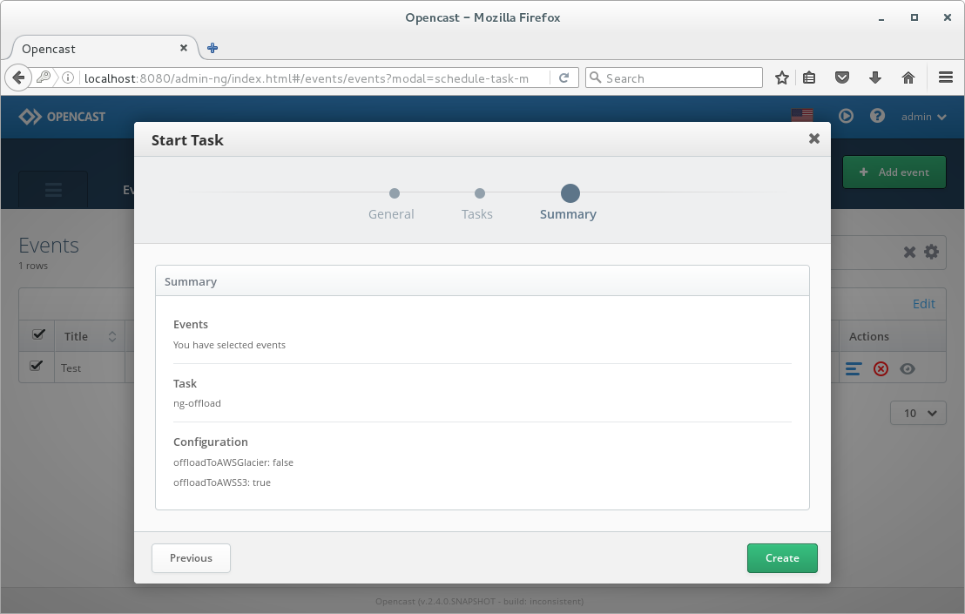
Task: Click 'offloadToAWSGlacier: false' configuration line
Action: point(233,462)
